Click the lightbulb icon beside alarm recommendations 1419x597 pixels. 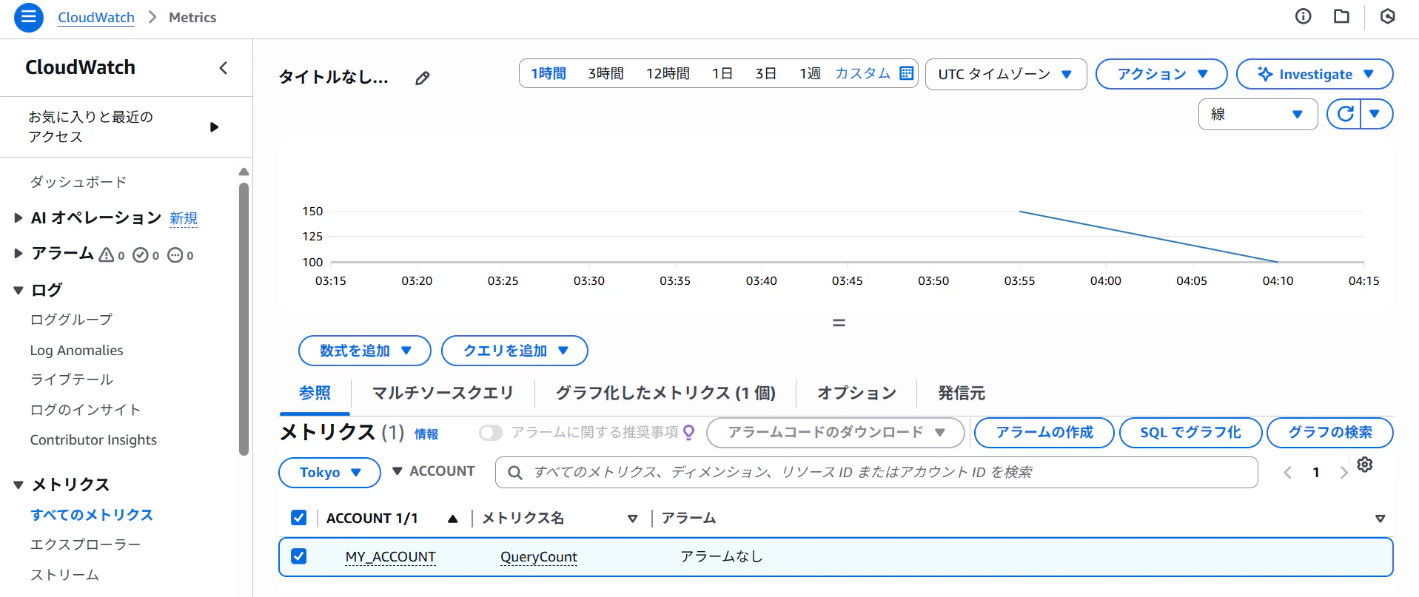point(689,433)
